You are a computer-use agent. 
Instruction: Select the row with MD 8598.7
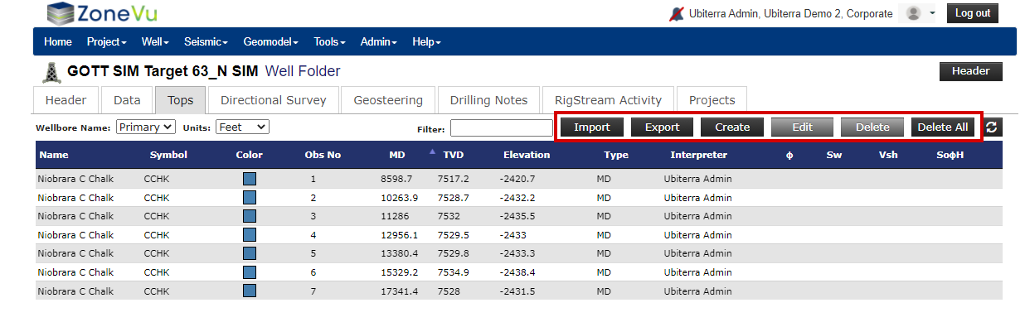point(518,178)
